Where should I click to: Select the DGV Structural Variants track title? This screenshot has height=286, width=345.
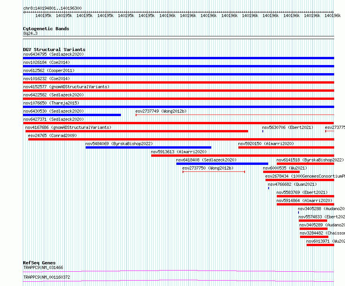tap(54, 50)
